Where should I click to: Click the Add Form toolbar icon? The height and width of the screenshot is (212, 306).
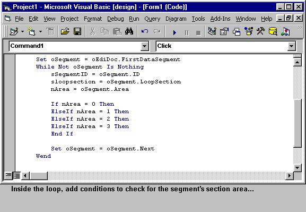coord(32,31)
